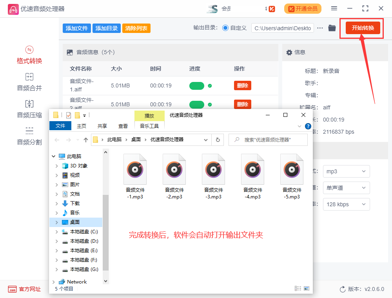Toggle the large icons view in Explorer statusbar
Image resolution: width=392 pixels, height=298 pixels.
[307, 288]
